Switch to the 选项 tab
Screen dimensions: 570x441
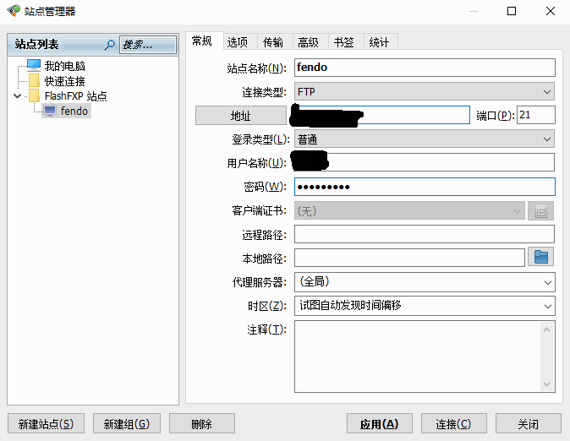coord(238,42)
